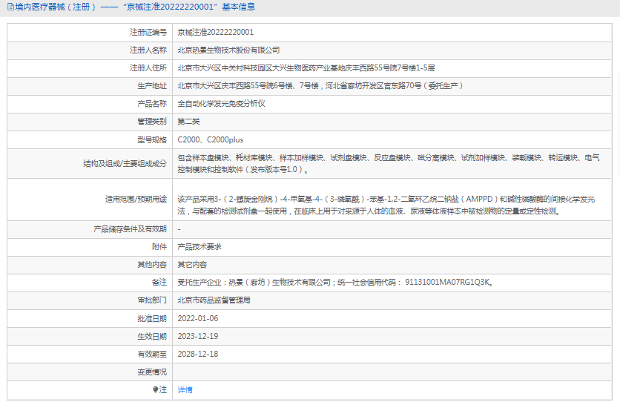Select approval department 北京市药品监督管理局
Screen dimensions: 620x402
[x=214, y=300]
